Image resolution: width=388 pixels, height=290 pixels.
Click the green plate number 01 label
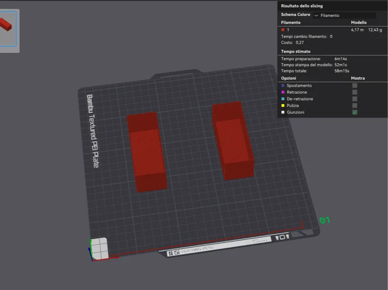tap(324, 220)
